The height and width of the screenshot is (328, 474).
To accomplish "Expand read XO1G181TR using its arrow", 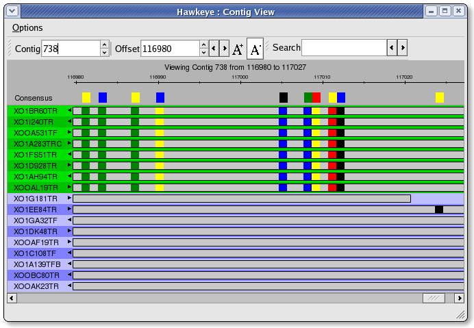I will pyautogui.click(x=69, y=199).
